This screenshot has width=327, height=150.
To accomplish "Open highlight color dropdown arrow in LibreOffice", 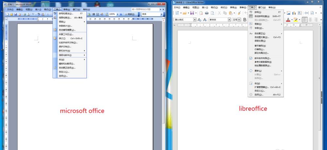I will coord(300,20).
